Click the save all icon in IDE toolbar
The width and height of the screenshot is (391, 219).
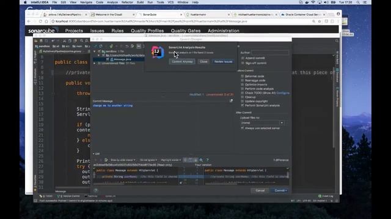pyautogui.click(x=41, y=41)
